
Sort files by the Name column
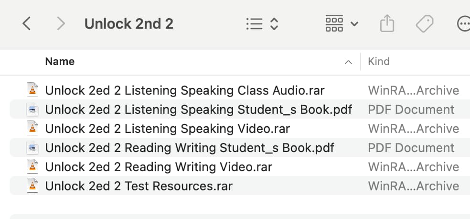(60, 62)
